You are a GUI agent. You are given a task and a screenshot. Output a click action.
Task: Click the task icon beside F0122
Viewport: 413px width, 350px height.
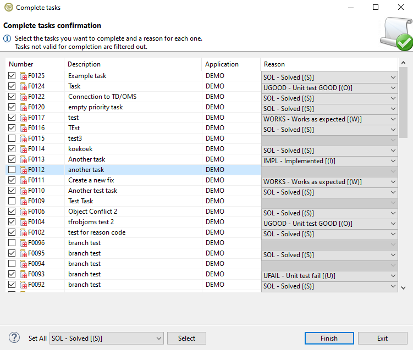pyautogui.click(x=24, y=97)
